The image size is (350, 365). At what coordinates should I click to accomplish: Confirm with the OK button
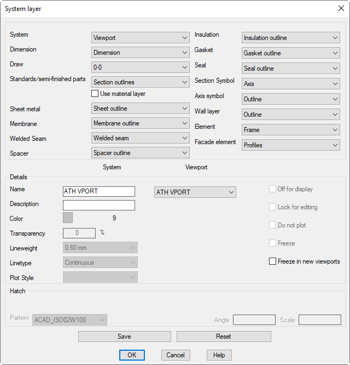132,355
